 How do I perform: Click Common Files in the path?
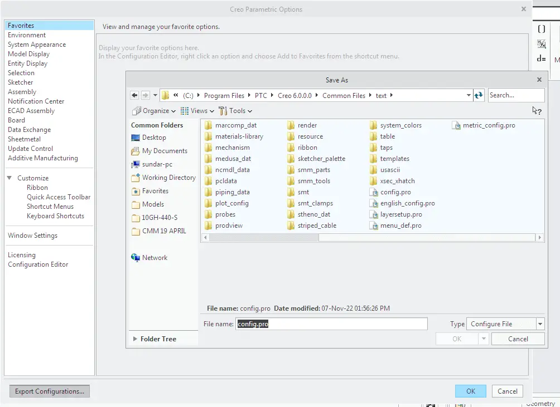pos(344,96)
